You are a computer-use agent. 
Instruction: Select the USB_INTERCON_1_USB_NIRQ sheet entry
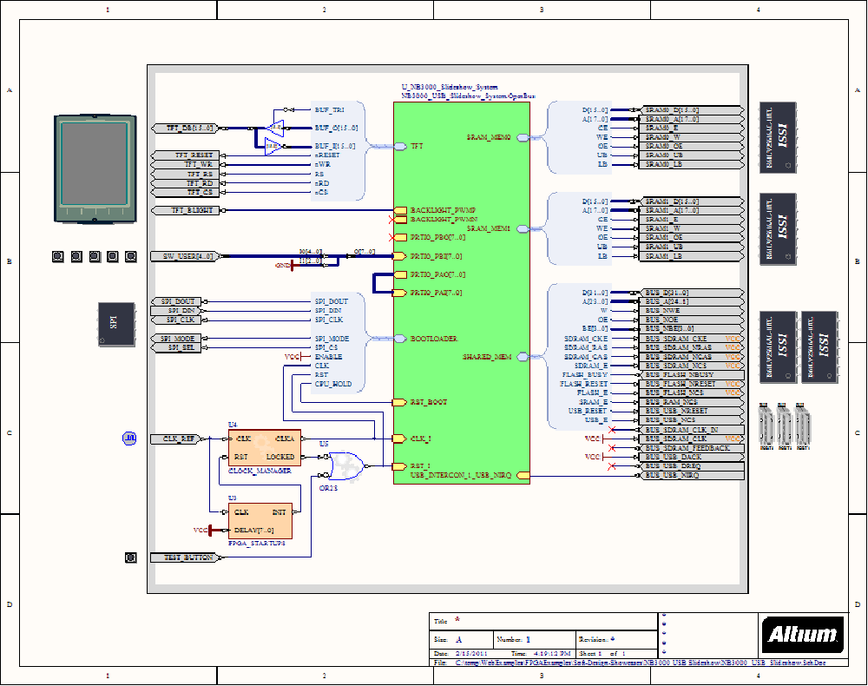[x=523, y=475]
